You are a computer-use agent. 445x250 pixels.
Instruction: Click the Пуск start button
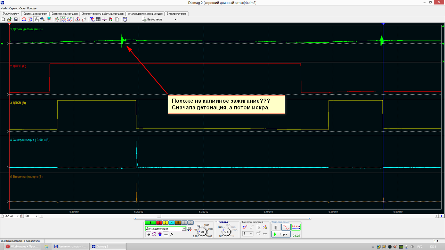click(281, 234)
